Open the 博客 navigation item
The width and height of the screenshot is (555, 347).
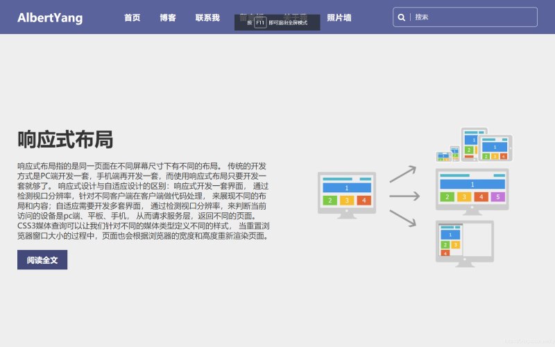click(168, 18)
